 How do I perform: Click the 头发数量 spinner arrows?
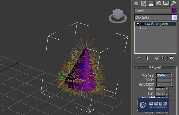[x=172, y=75]
